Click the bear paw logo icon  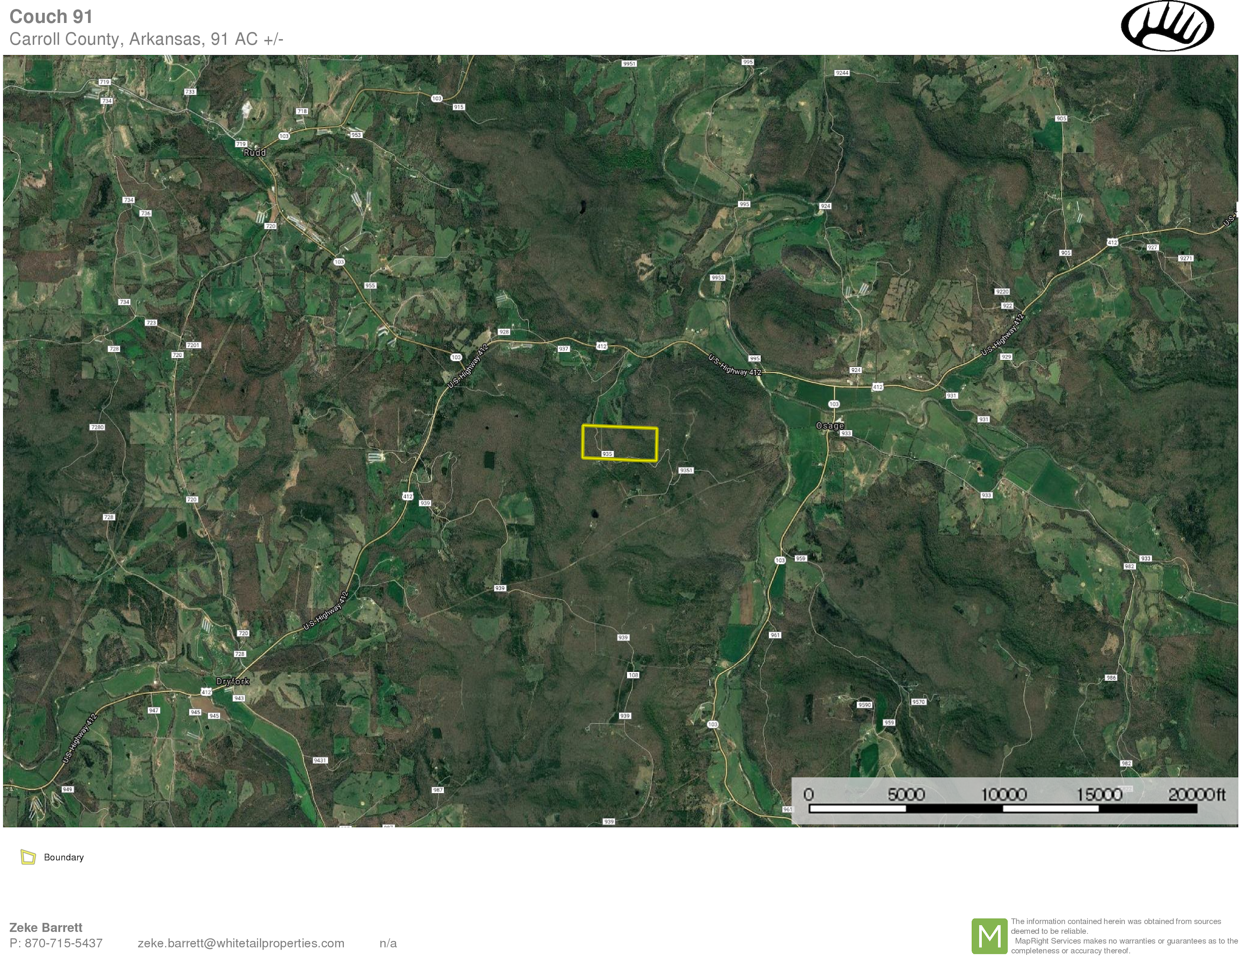click(x=1167, y=26)
